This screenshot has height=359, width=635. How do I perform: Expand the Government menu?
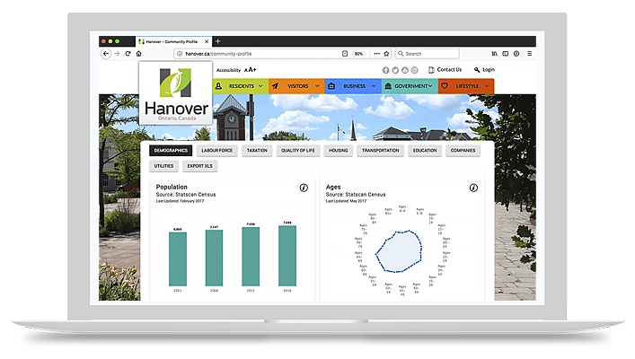pos(410,86)
